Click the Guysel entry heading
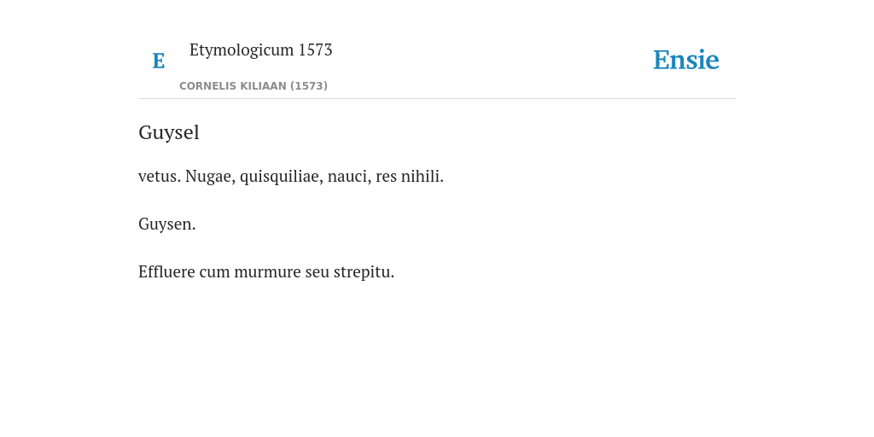The image size is (874, 437). click(169, 132)
